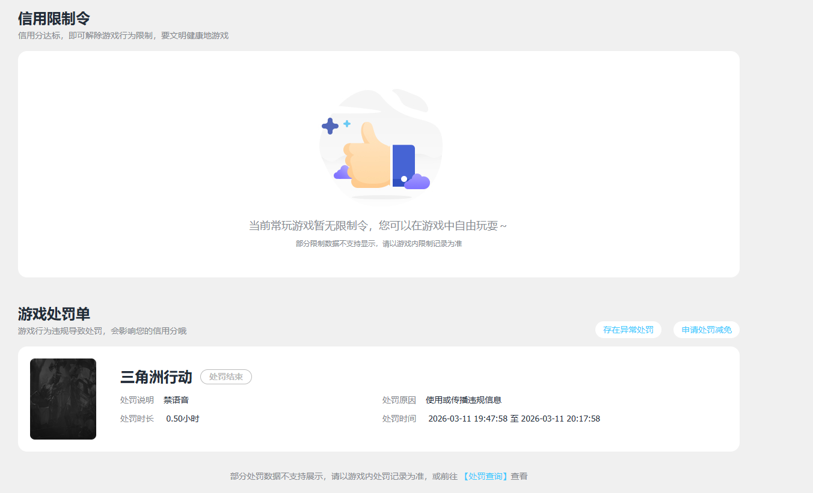This screenshot has height=493, width=813.
Task: Click the 部分限制数据不支持显示 note
Action: [x=379, y=244]
